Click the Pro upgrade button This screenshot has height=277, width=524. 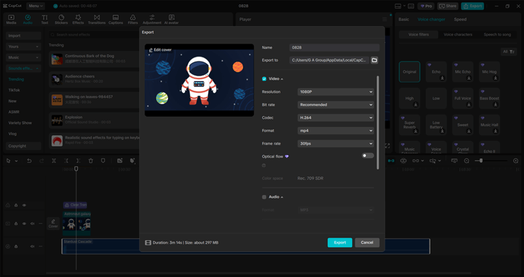(x=426, y=6)
